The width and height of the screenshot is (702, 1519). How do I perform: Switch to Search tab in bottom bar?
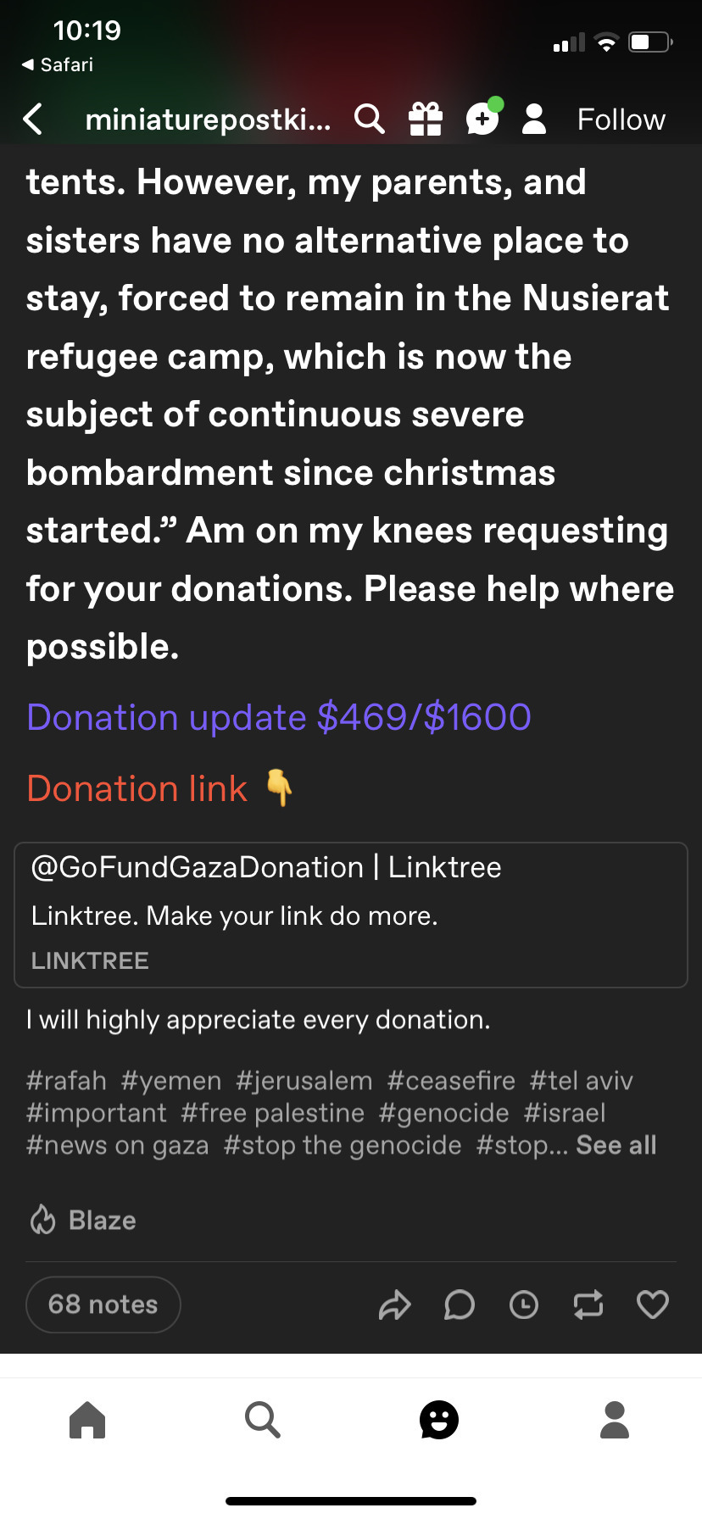262,1420
